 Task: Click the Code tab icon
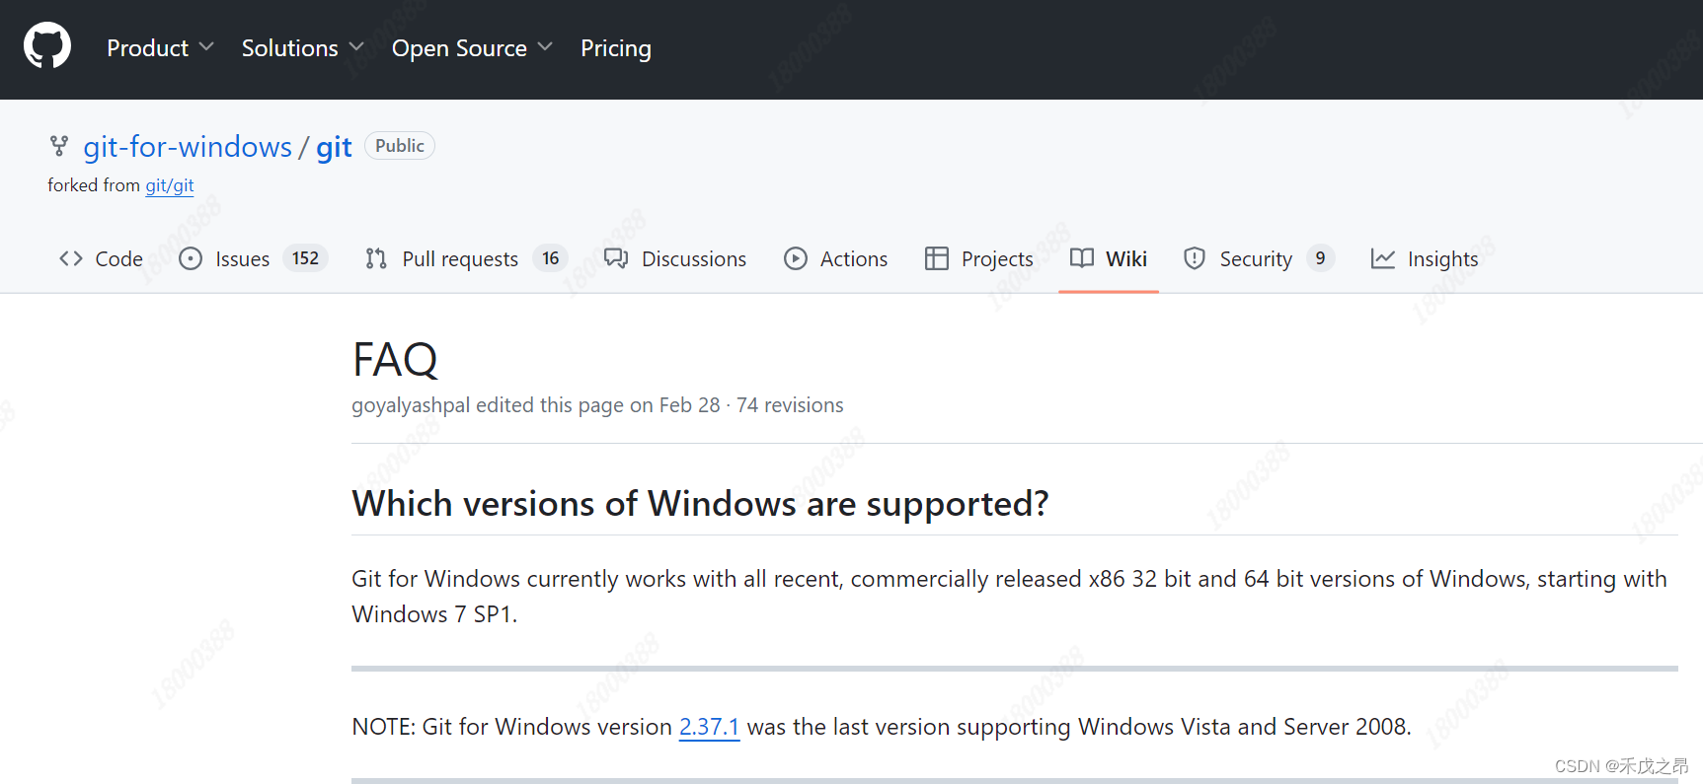tap(71, 258)
